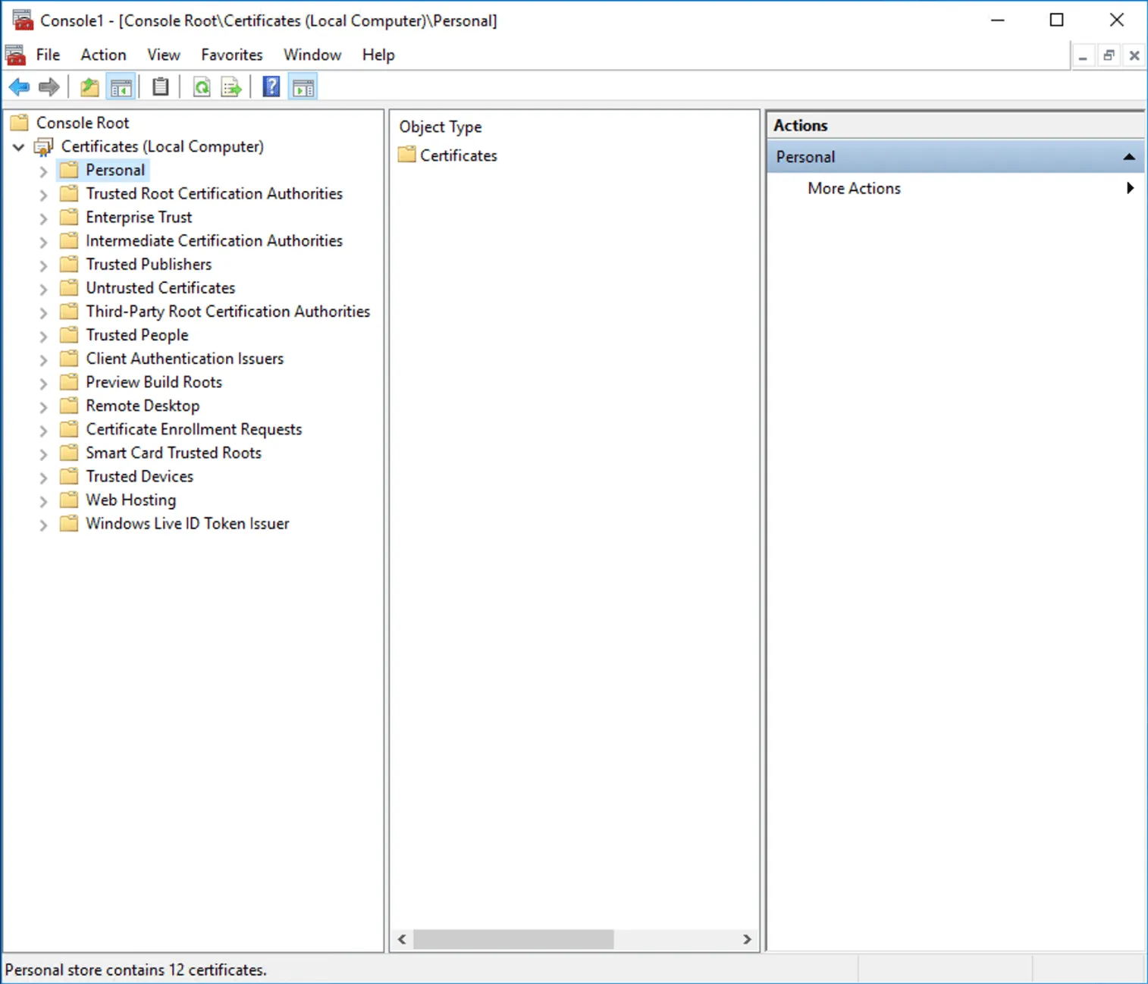The height and width of the screenshot is (984, 1148).
Task: Collapse the Personal header in Actions pane
Action: point(1129,156)
